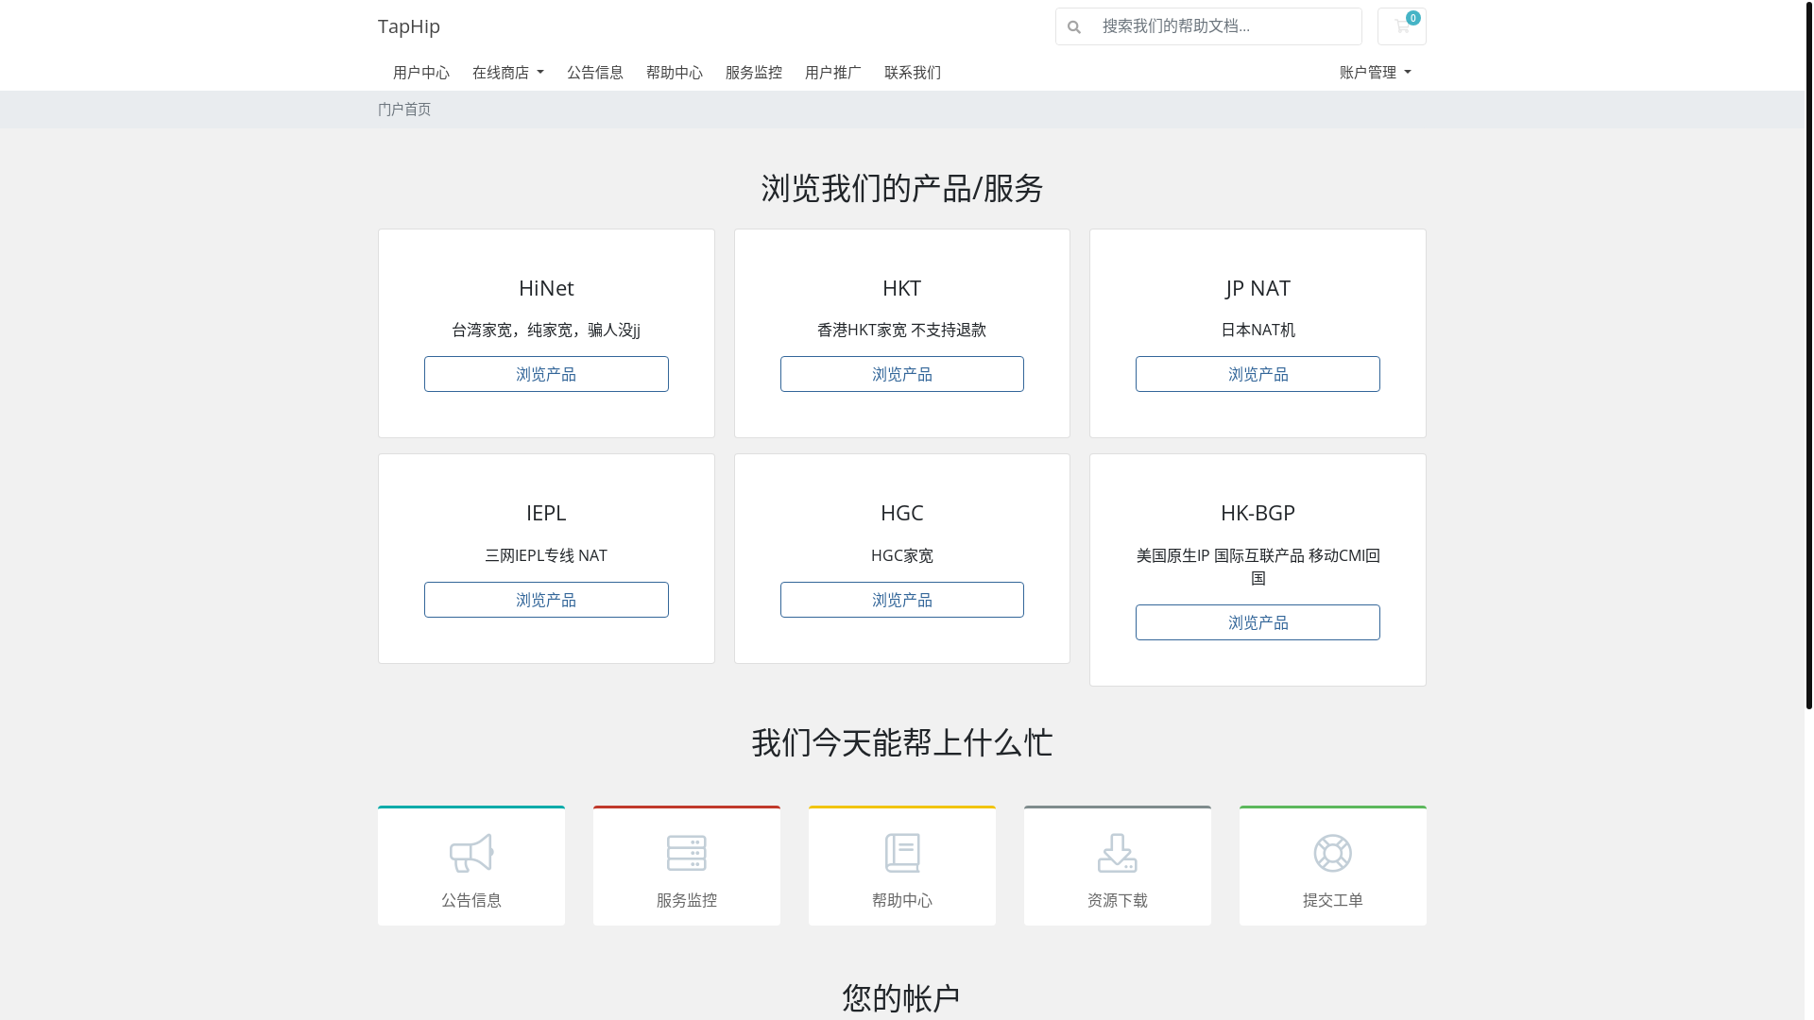The width and height of the screenshot is (1814, 1020).
Task: Click description 香港HKT家宽 不支持退款
Action: pos(902,330)
